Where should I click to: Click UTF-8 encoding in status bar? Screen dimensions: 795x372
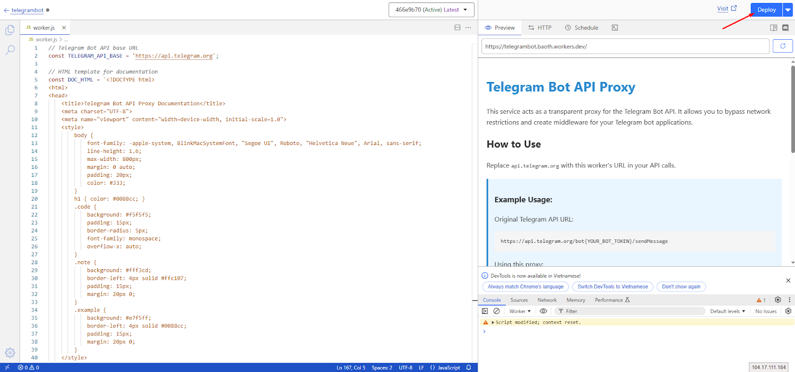[x=405, y=368]
